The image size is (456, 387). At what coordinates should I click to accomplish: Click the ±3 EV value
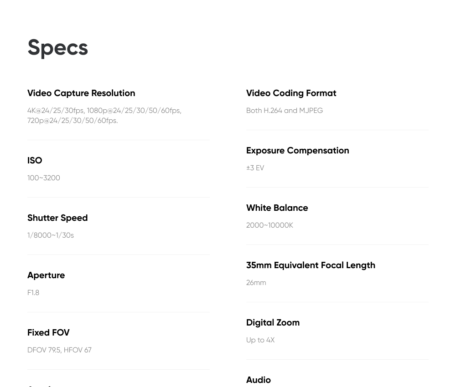click(255, 168)
